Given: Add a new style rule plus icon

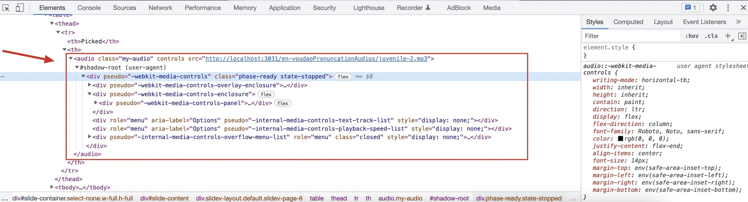Looking at the screenshot, I should click(728, 36).
